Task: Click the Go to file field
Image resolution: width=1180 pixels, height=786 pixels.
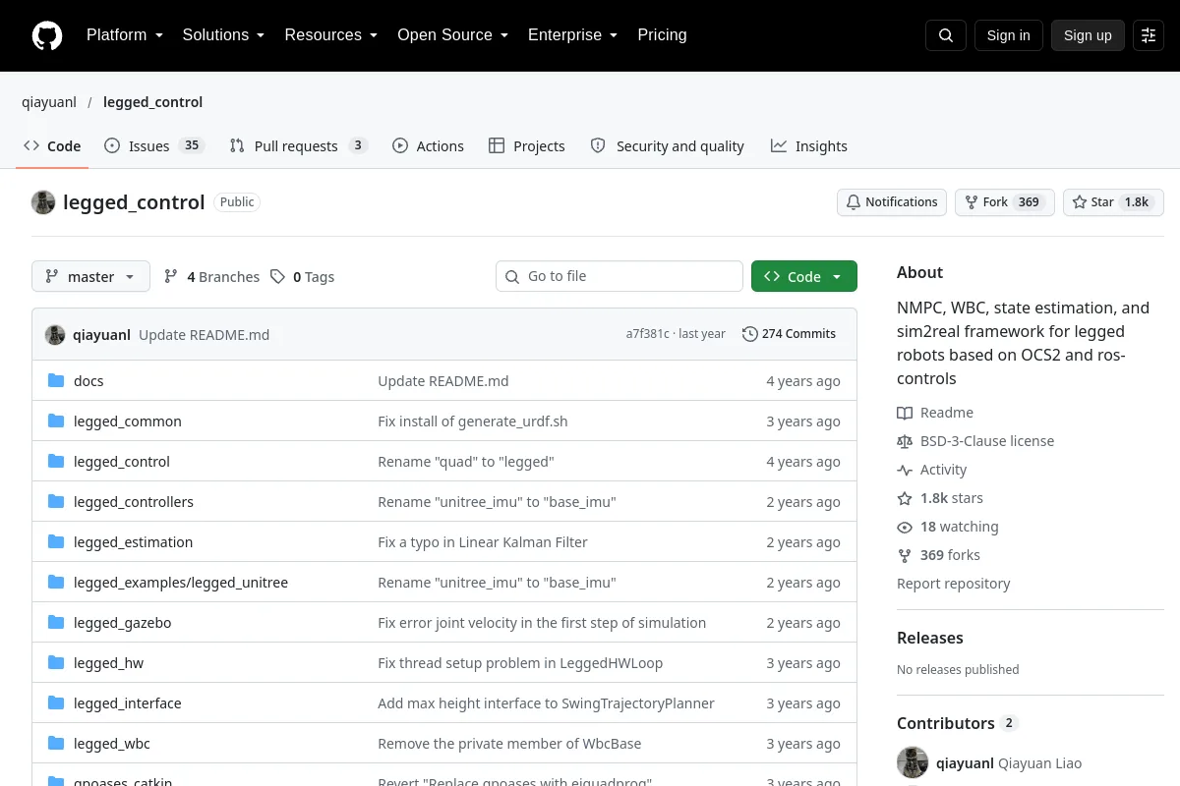Action: point(619,276)
